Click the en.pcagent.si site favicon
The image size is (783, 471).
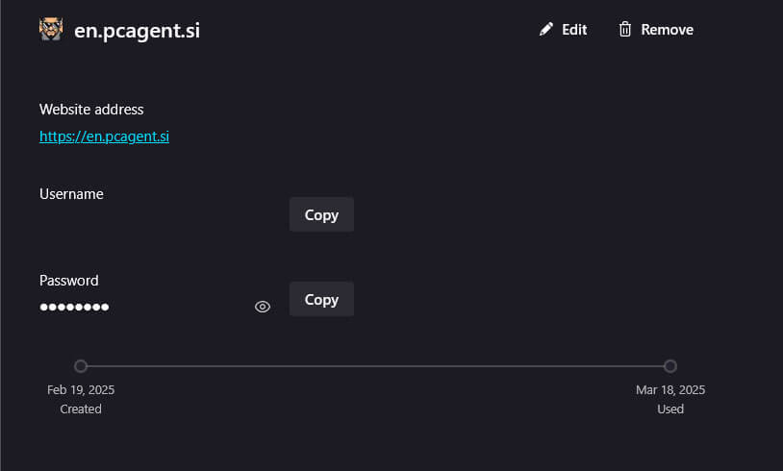pos(51,30)
